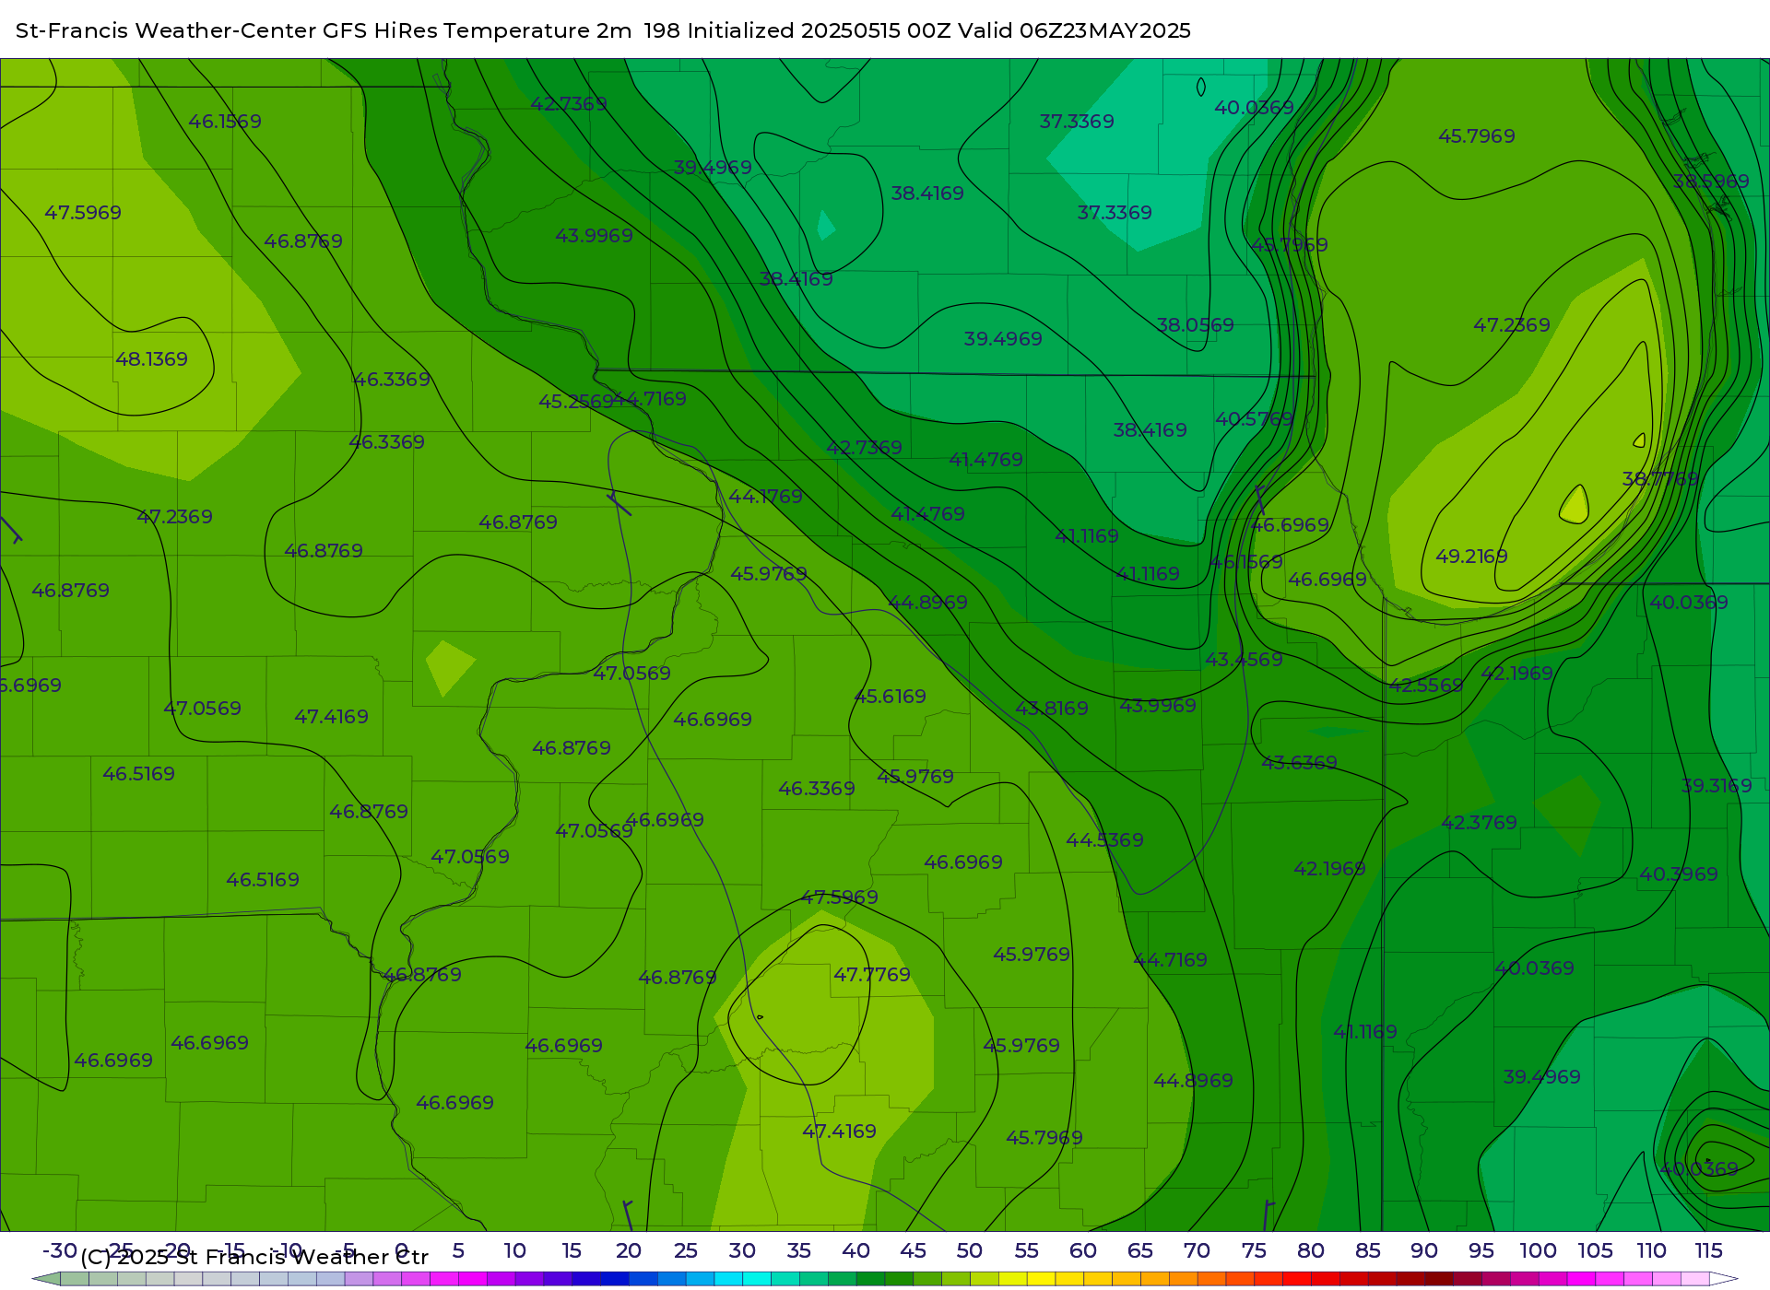1770x1290 pixels.
Task: Click the 20 label on the color scale
Action: tap(628, 1251)
